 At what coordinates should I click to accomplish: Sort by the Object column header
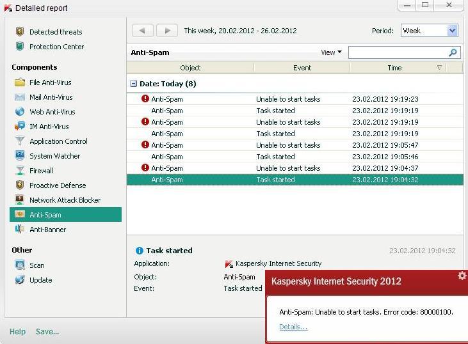(x=190, y=68)
